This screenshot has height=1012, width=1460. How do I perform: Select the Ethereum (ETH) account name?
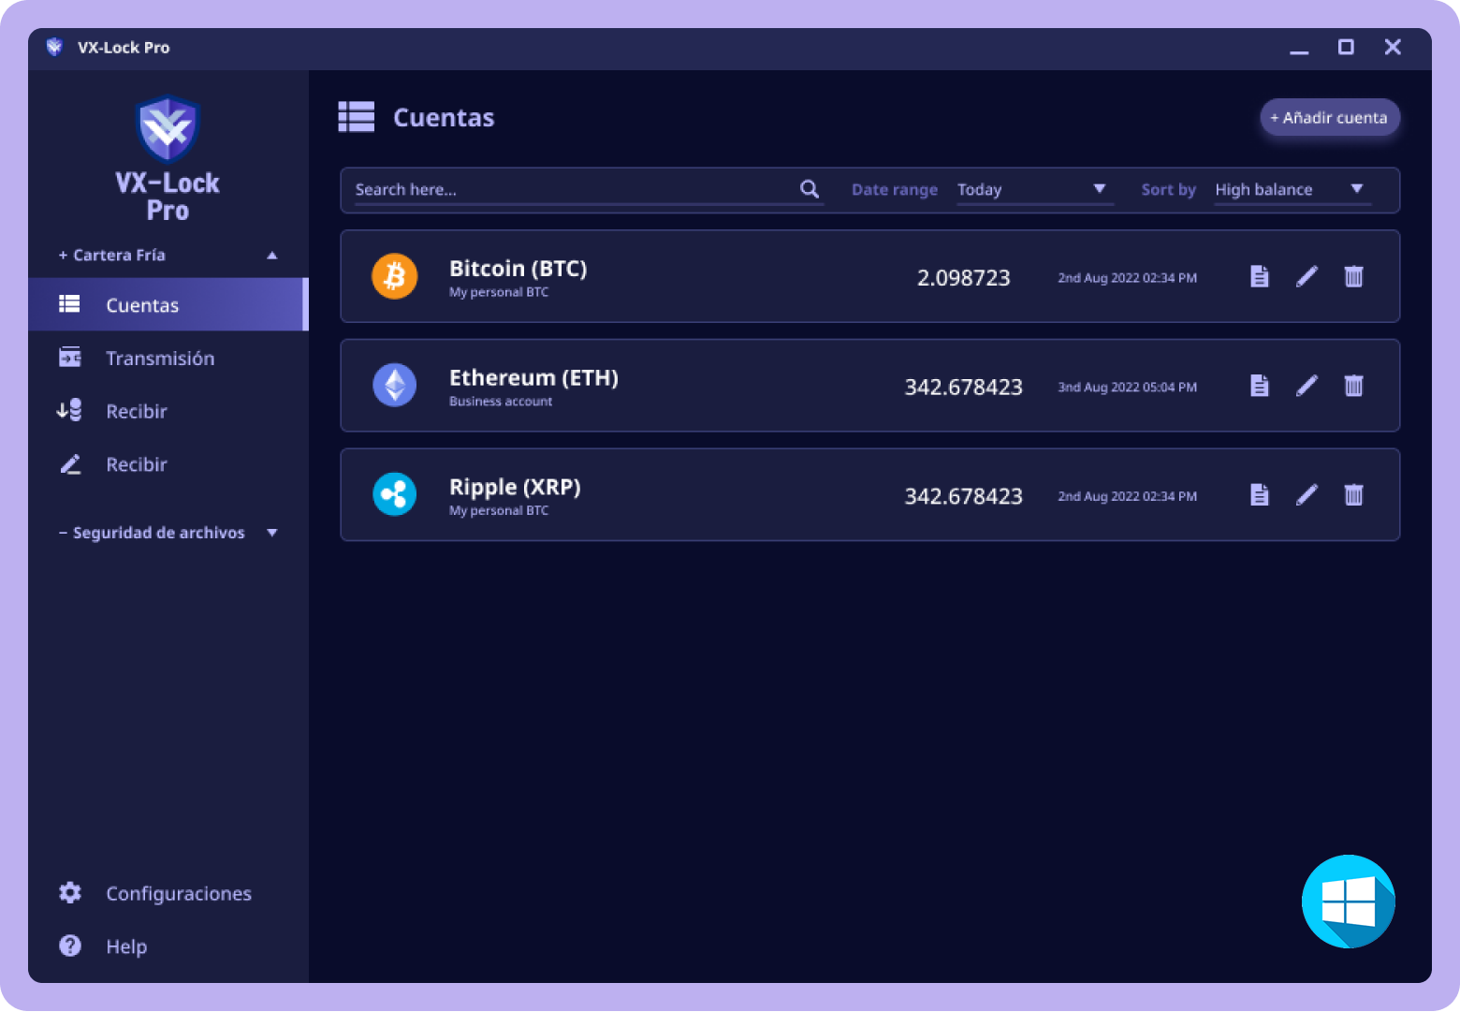[x=533, y=377]
